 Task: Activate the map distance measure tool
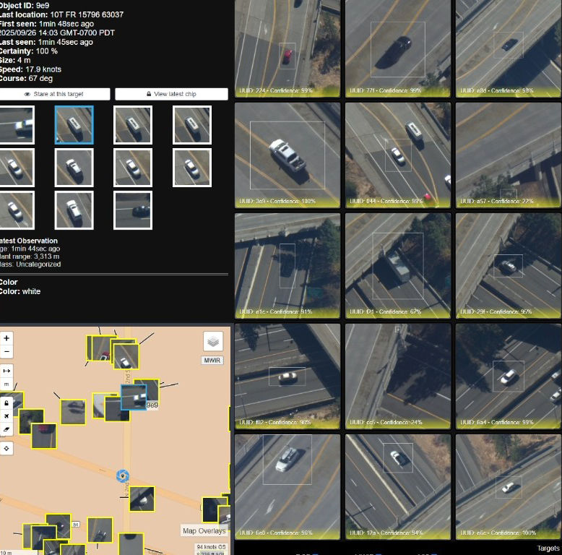pyautogui.click(x=7, y=371)
